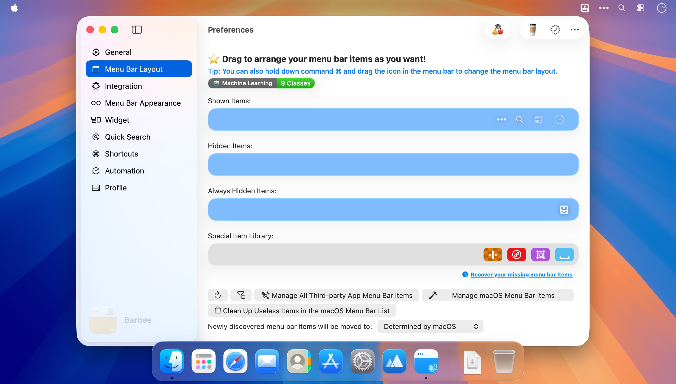Click the clock icon in menu bar
676x384 pixels.
click(x=661, y=8)
